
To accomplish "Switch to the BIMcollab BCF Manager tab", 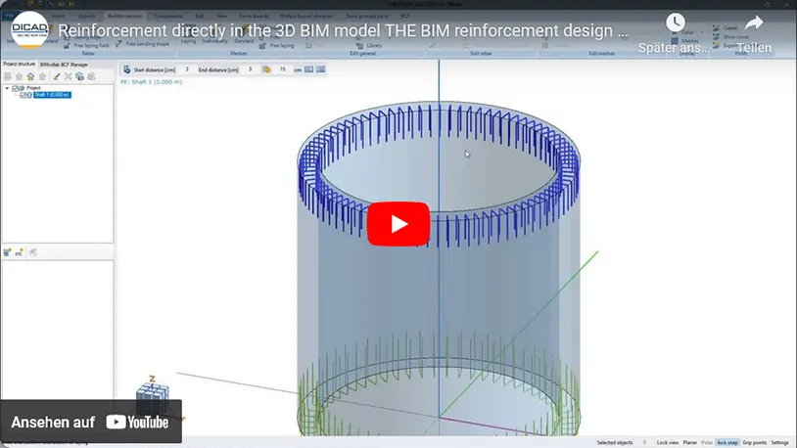I will click(x=64, y=65).
